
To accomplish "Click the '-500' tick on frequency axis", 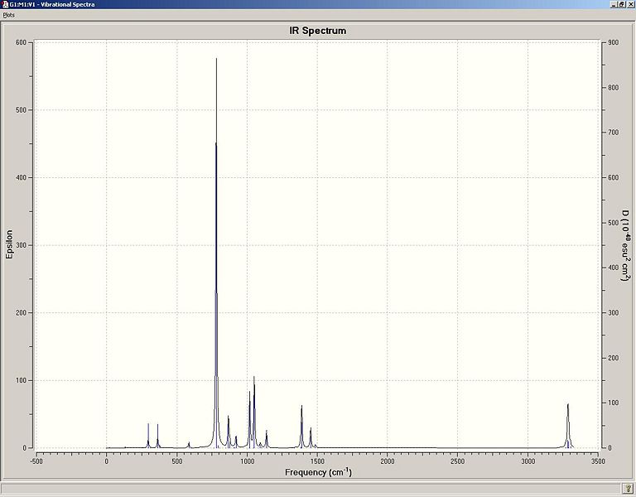I will [36, 461].
